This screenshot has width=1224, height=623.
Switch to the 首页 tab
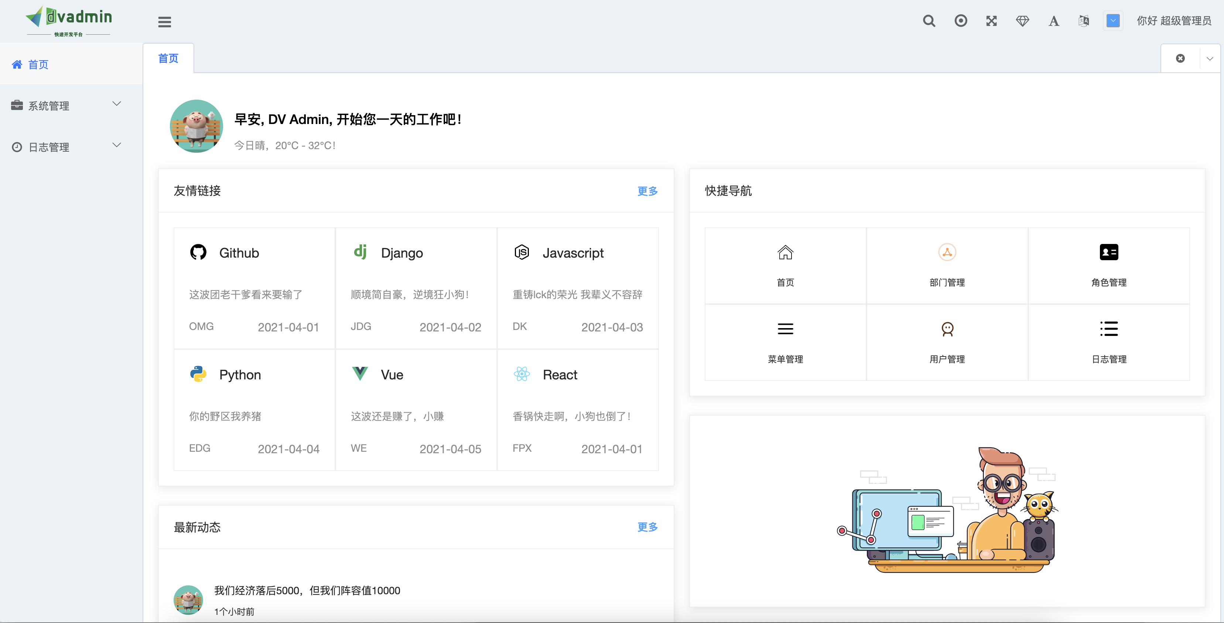(168, 58)
